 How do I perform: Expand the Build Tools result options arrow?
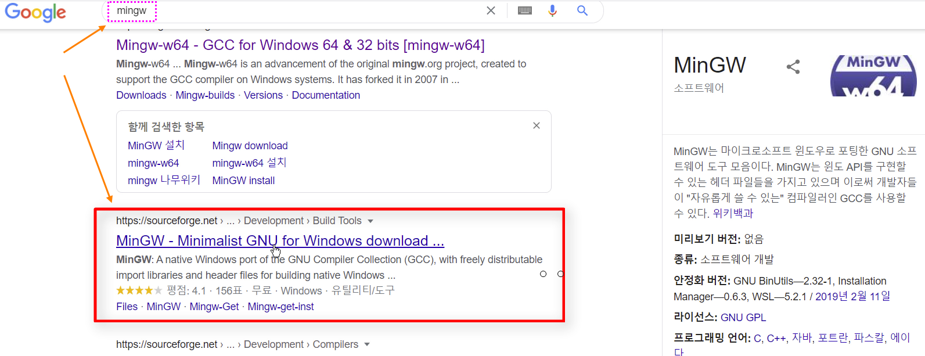point(370,221)
